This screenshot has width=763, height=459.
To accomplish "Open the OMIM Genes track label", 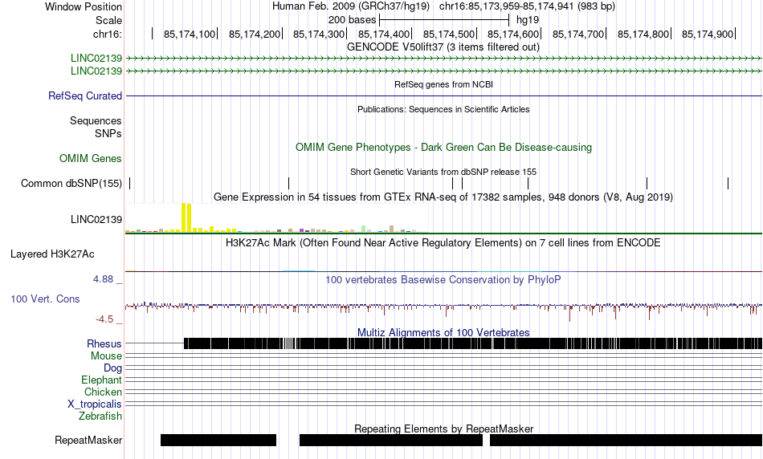I will tap(91, 159).
